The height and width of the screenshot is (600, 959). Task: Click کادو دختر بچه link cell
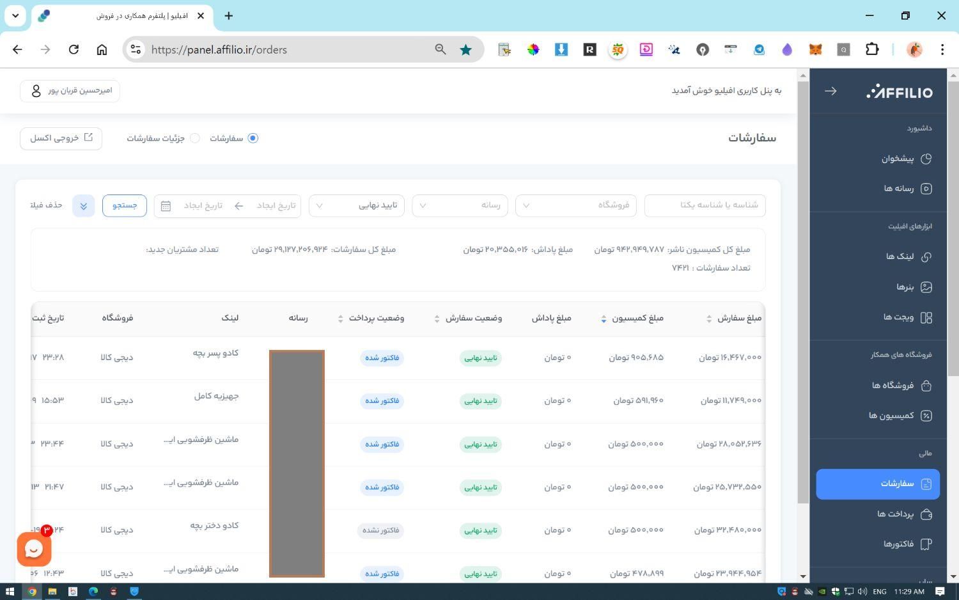[214, 526]
